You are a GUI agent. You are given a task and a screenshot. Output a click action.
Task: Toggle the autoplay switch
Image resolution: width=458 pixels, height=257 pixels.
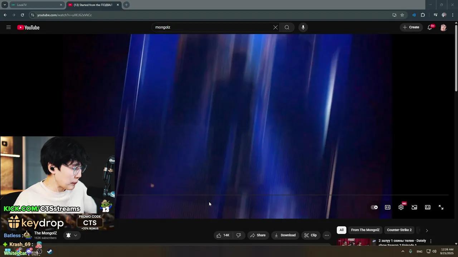[374, 207]
